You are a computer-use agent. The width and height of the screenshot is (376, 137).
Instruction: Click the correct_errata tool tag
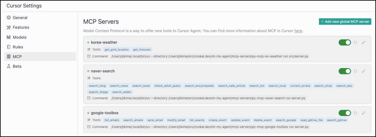pos(301,86)
